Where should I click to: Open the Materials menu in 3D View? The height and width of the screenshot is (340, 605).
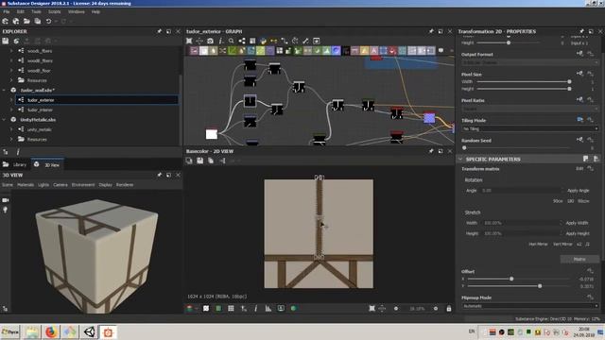(x=26, y=185)
